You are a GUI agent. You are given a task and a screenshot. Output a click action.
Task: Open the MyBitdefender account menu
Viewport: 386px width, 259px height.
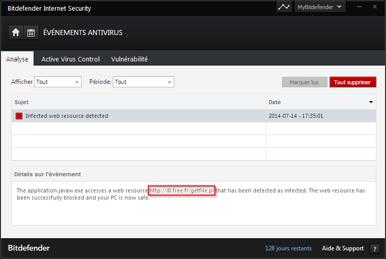point(320,7)
